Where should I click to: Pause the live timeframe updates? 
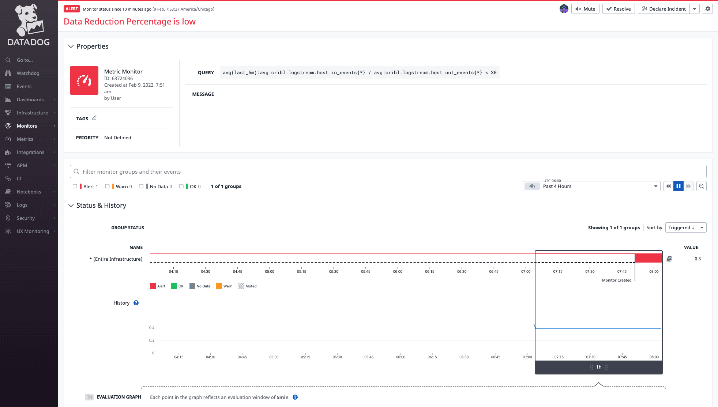(678, 186)
